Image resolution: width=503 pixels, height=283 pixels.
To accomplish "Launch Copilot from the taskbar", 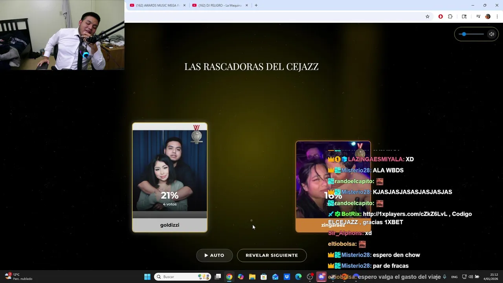I will point(240,277).
